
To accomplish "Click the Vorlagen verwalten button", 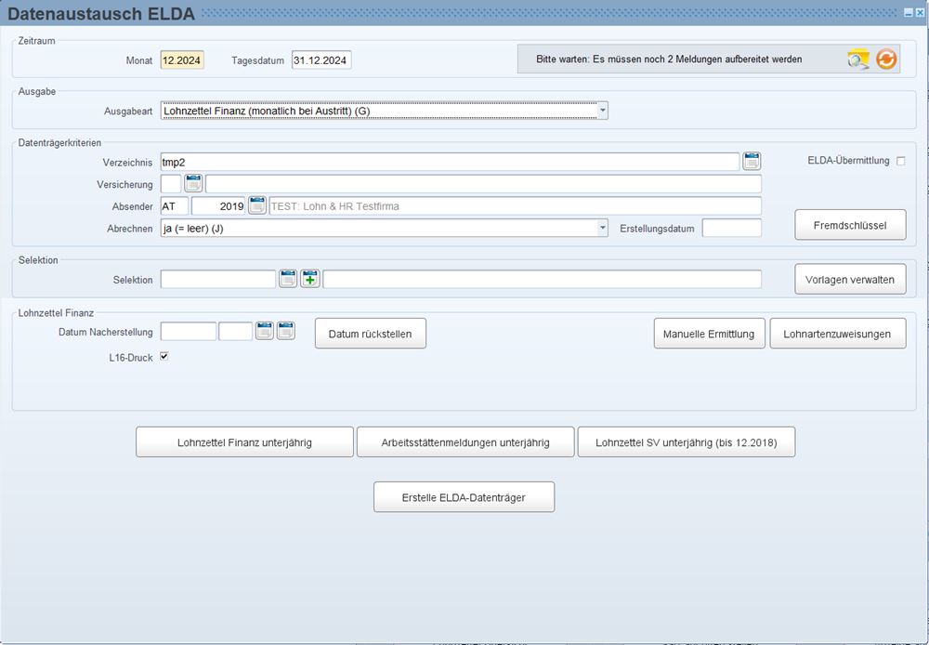I will point(850,279).
